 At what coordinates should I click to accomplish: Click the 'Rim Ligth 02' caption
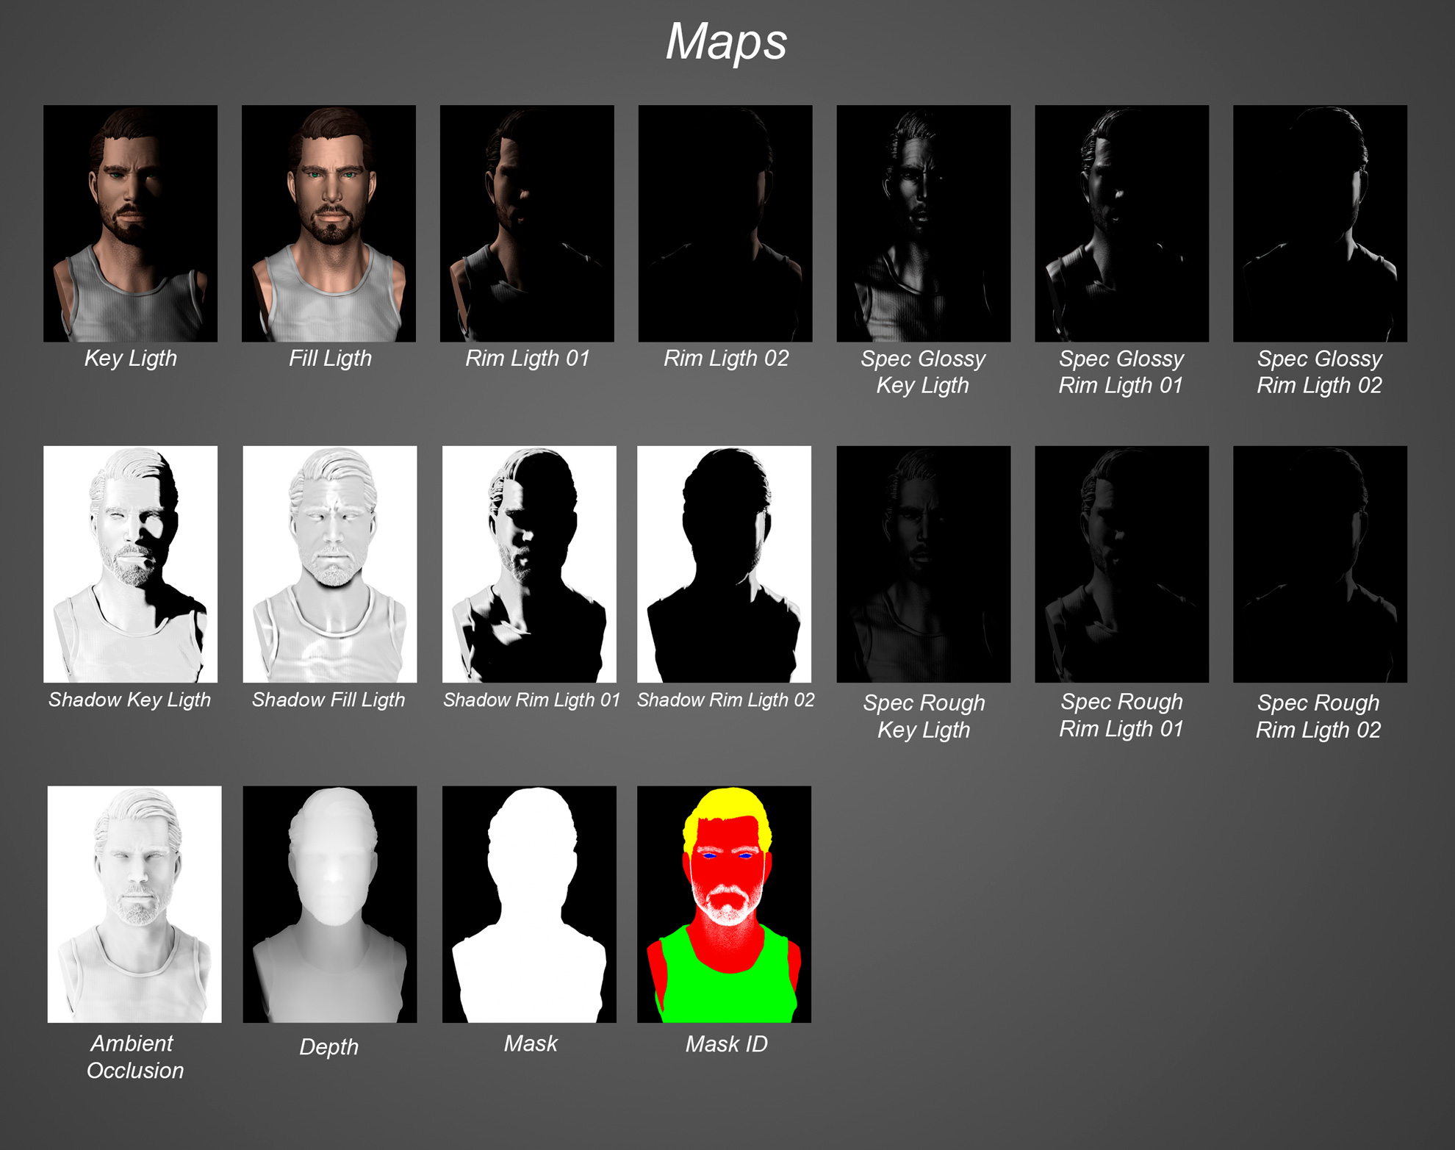pyautogui.click(x=726, y=359)
